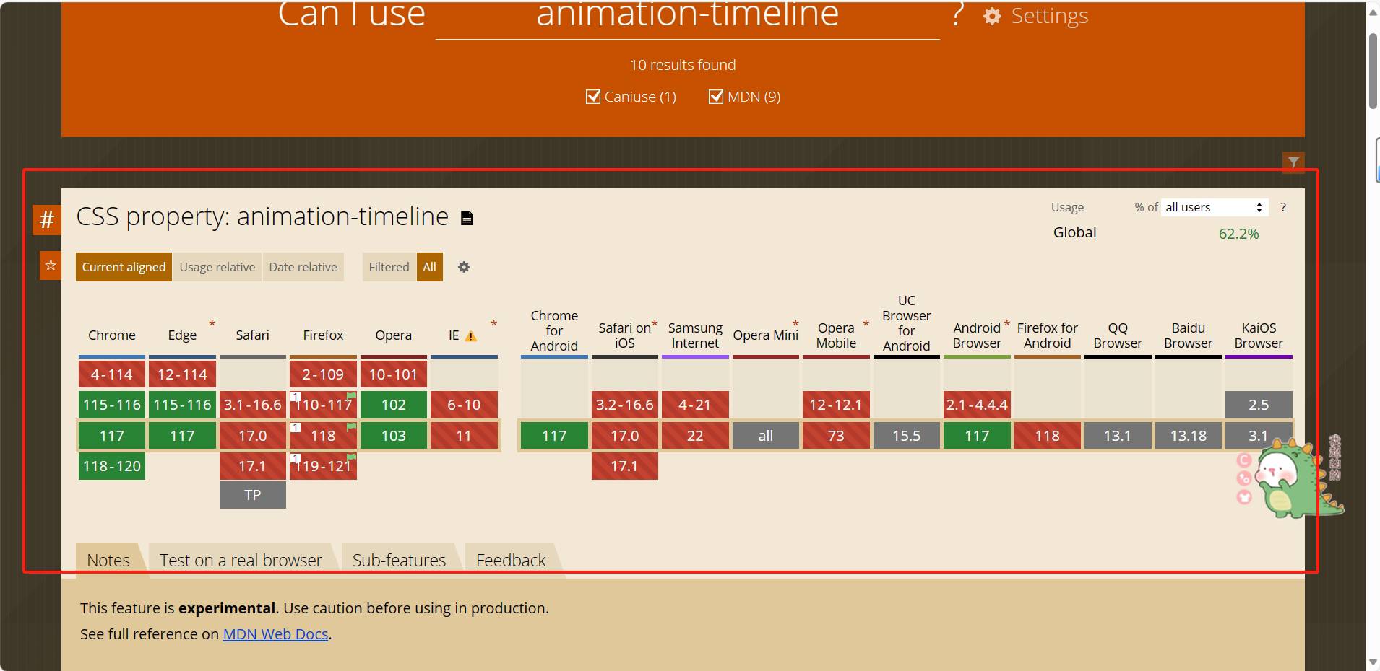Click the Edge column header
Image resolution: width=1380 pixels, height=671 pixels.
point(182,335)
